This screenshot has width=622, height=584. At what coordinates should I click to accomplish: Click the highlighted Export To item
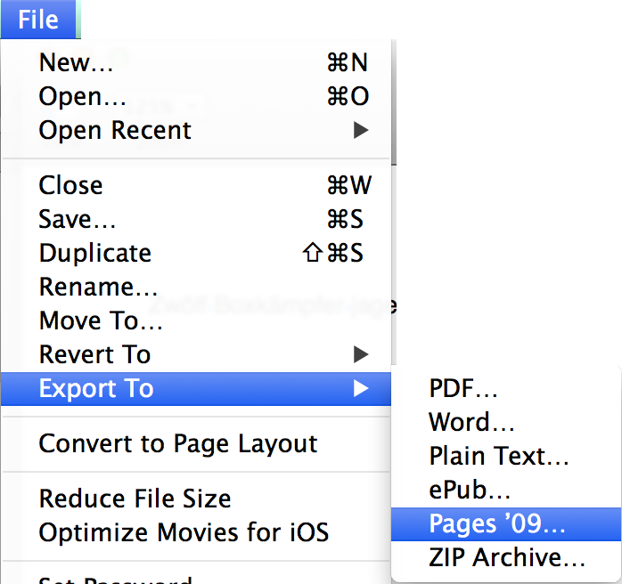[96, 388]
